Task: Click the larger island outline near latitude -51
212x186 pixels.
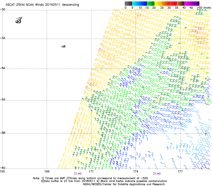Action: pos(19,20)
